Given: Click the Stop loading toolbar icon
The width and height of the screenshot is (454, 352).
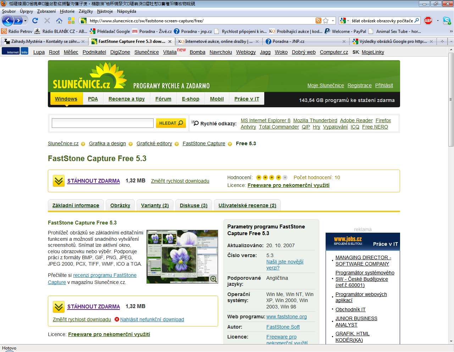Looking at the screenshot, I should pos(47,21).
